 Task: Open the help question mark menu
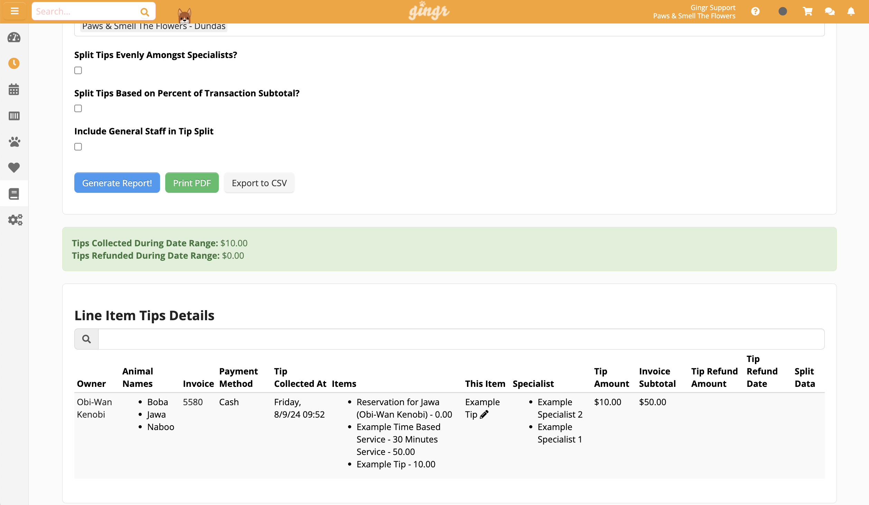pos(756,11)
